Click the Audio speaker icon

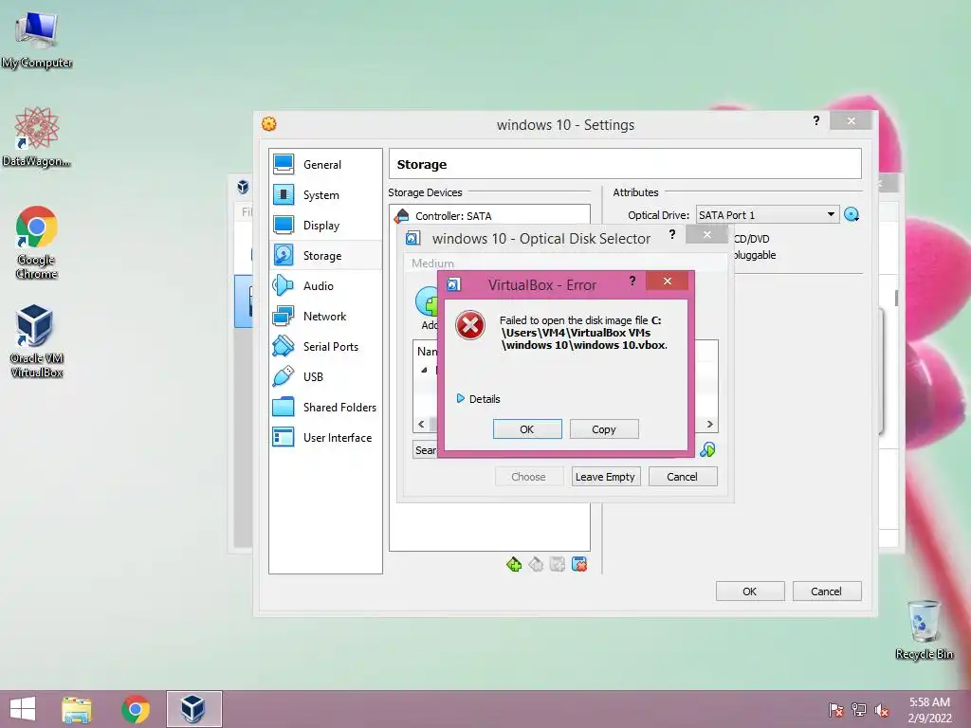(284, 285)
